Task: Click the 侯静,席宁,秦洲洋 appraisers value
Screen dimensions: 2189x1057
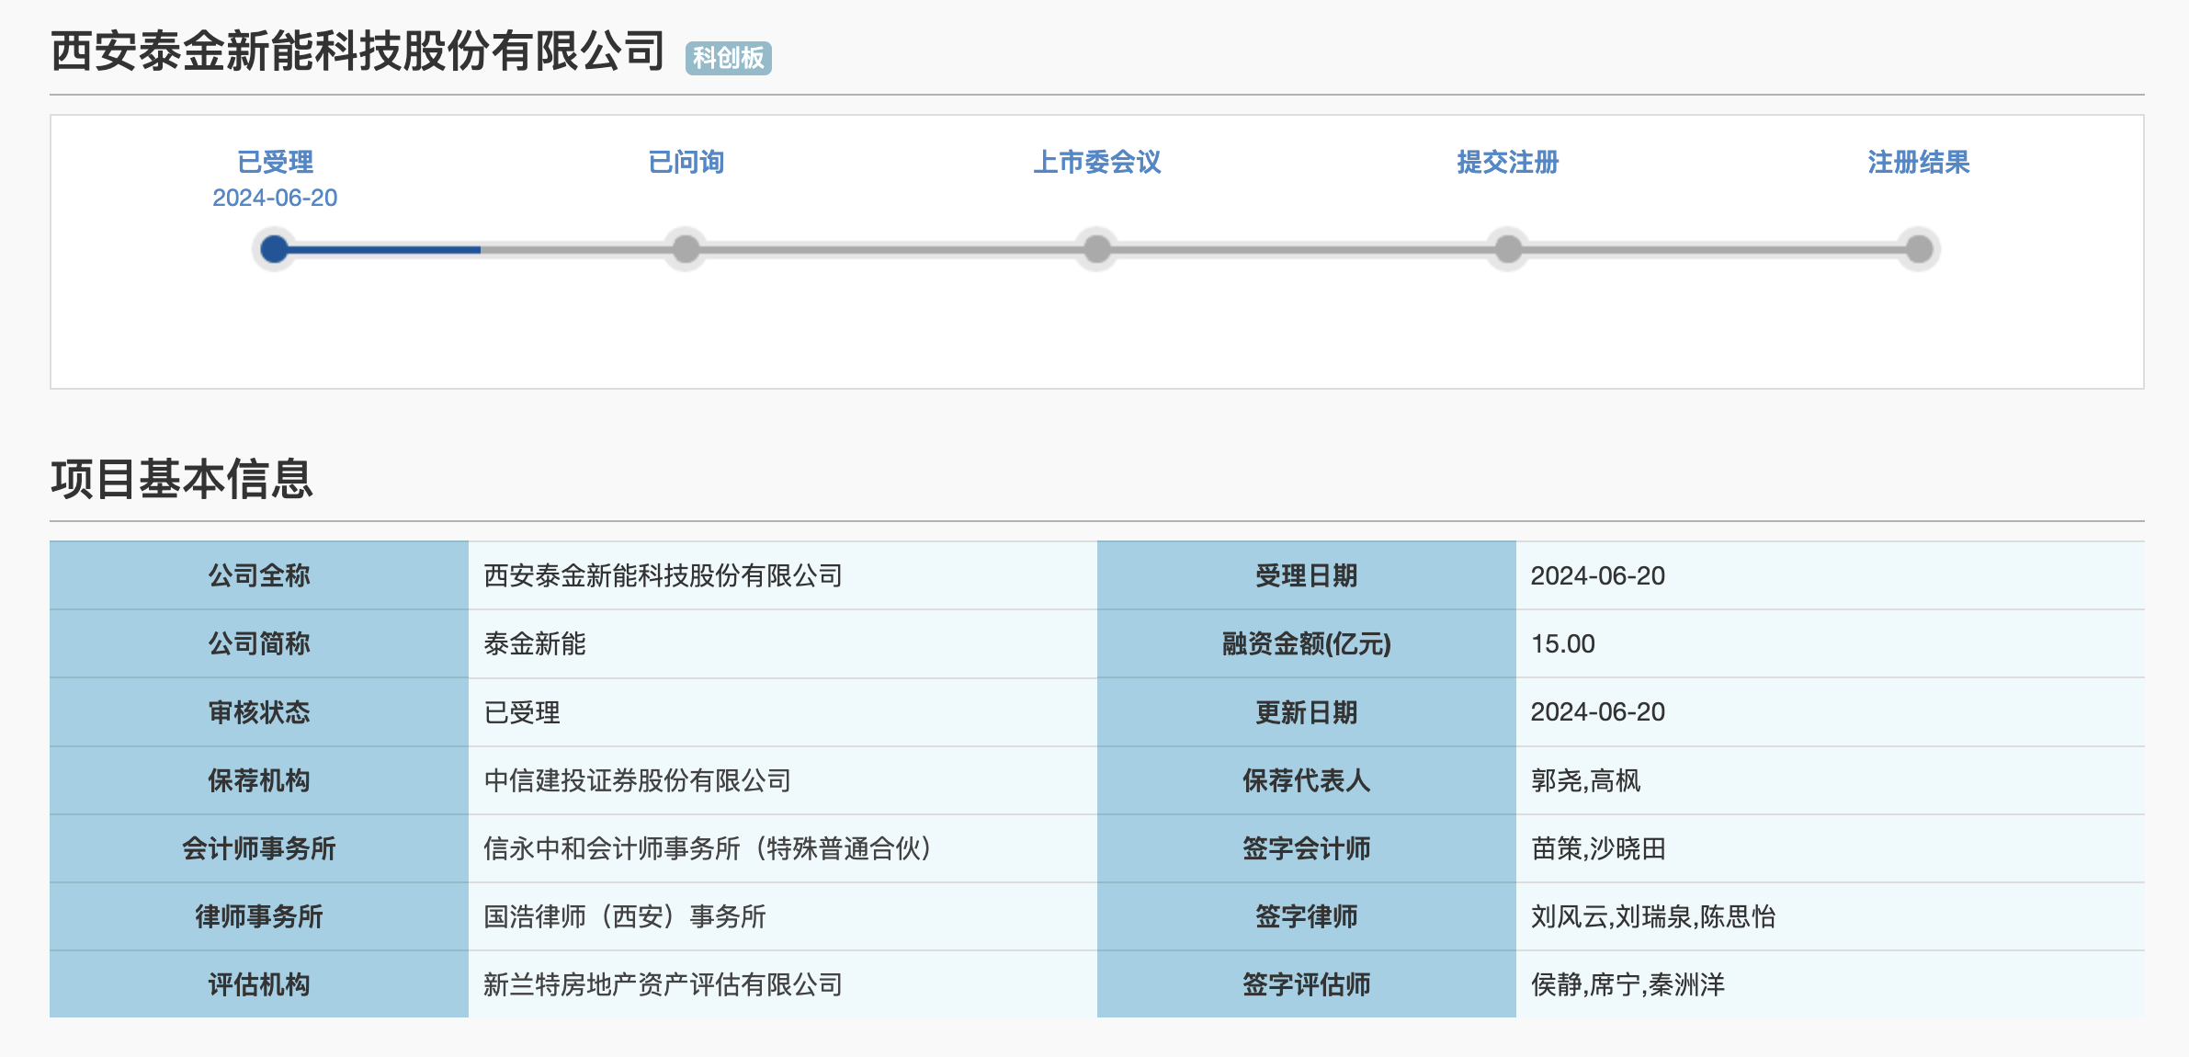Action: pyautogui.click(x=1628, y=983)
